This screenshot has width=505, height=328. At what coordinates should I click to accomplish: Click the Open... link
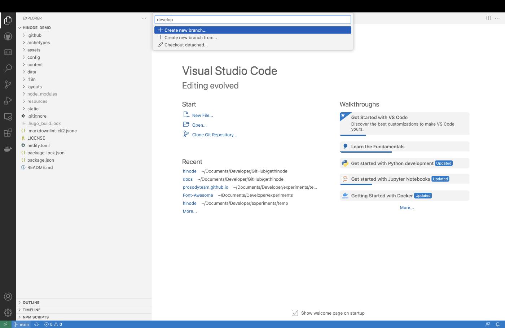pyautogui.click(x=199, y=125)
